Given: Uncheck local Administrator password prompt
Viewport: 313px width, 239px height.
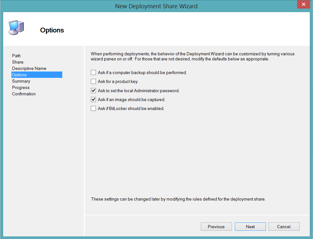Looking at the screenshot, I should point(93,91).
